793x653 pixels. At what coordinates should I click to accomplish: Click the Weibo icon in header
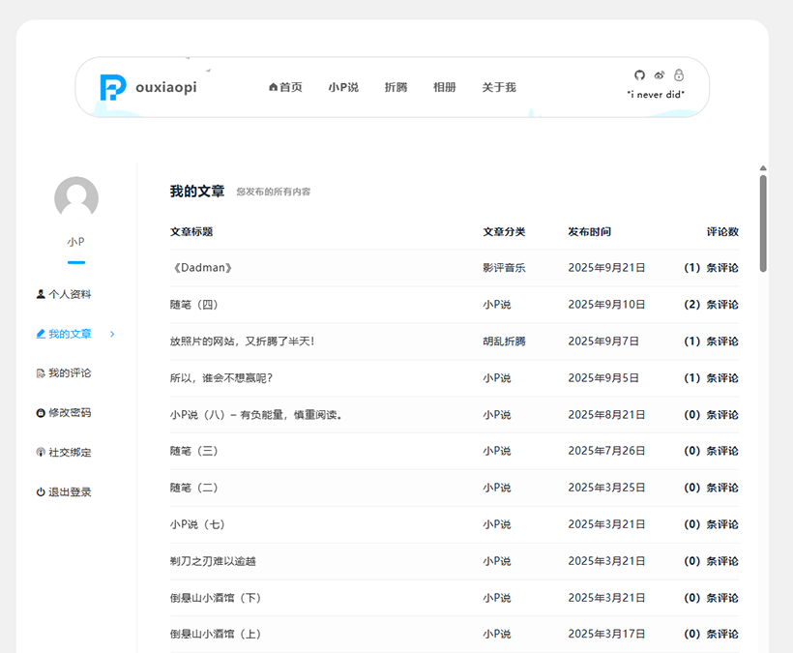point(660,75)
